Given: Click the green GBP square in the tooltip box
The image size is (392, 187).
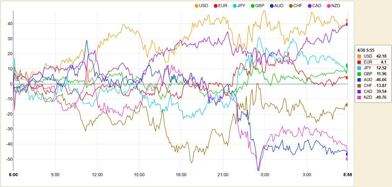Looking at the screenshot, I should [x=359, y=74].
